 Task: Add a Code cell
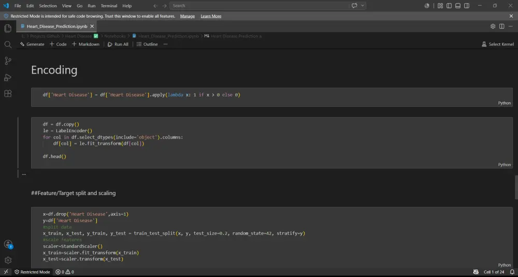[58, 44]
